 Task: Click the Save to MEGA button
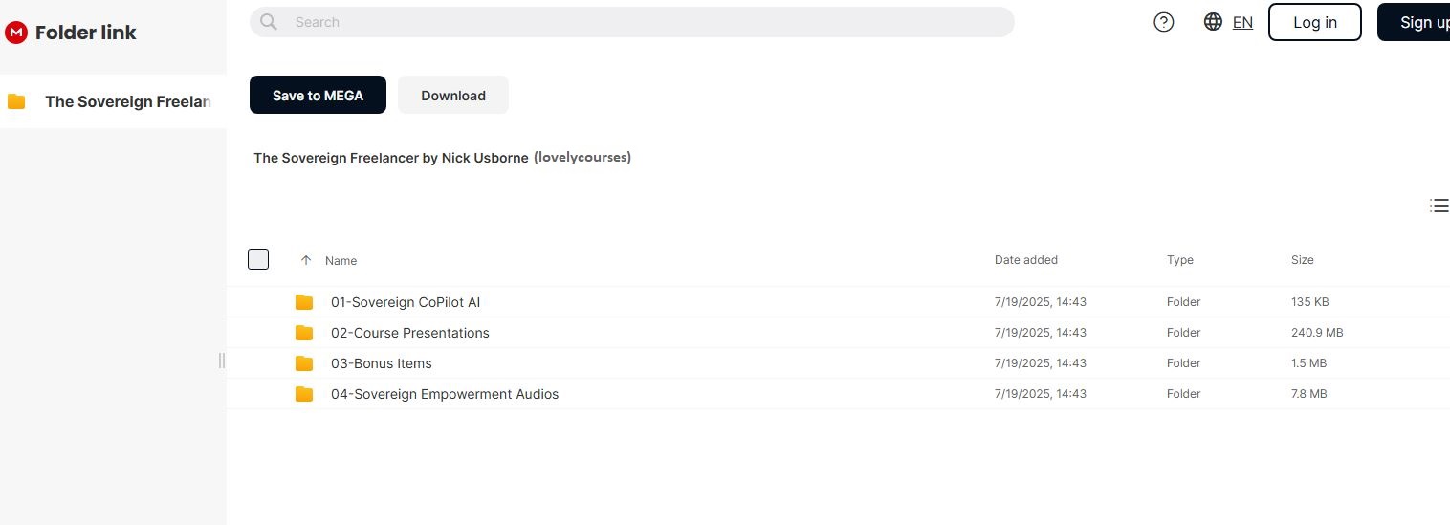[318, 95]
